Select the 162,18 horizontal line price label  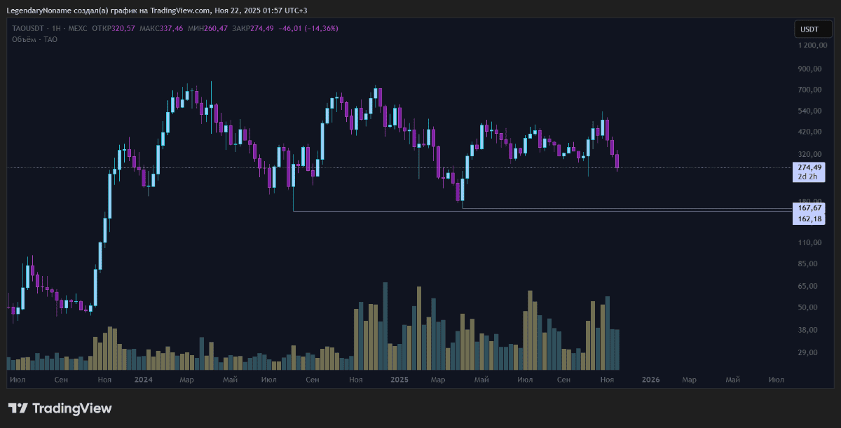pos(809,219)
